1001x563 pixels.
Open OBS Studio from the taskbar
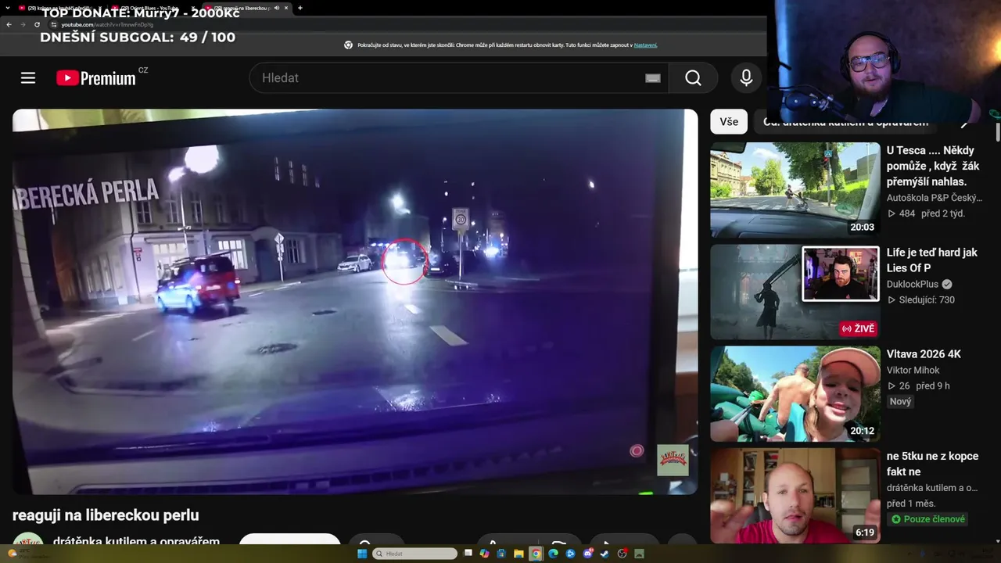tap(622, 554)
